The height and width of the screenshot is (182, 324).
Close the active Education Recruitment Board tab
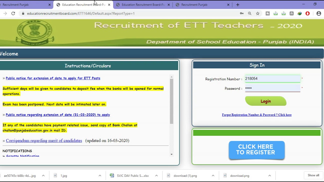109,5
